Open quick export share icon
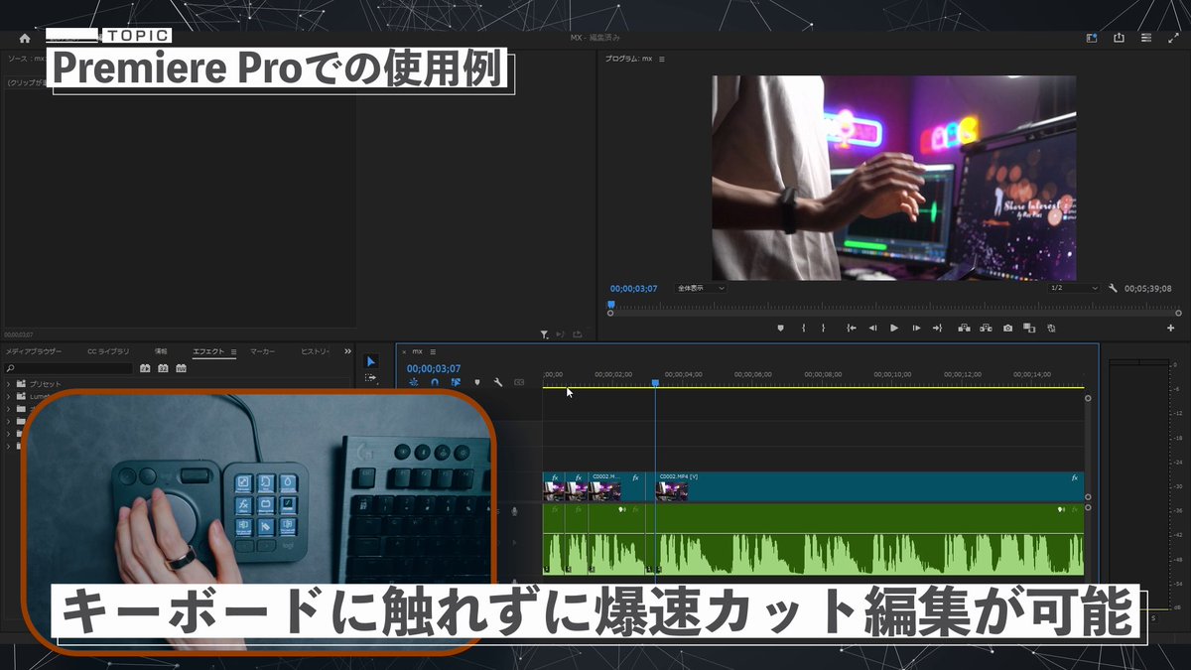Screen dimensions: 1191x670 1119,38
